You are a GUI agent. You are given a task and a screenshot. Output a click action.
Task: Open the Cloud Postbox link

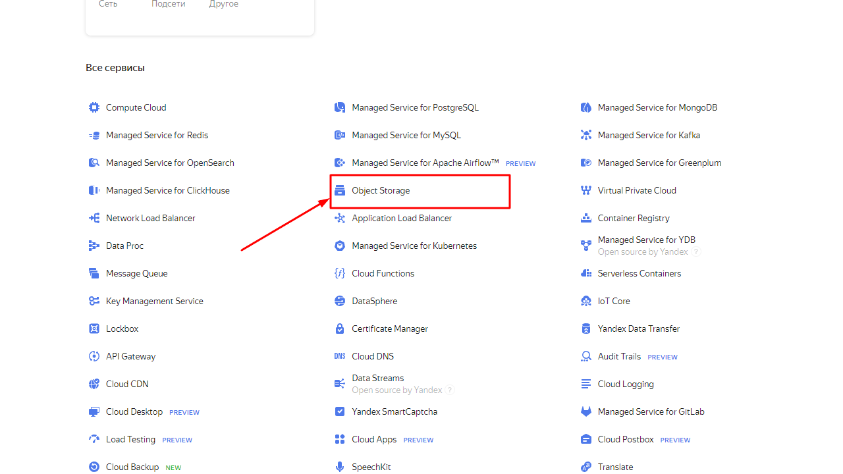[626, 439]
